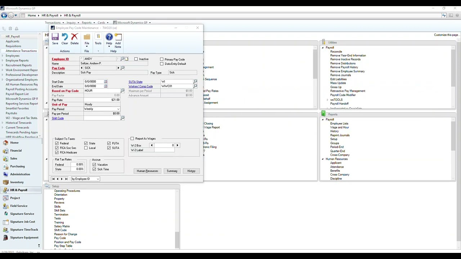This screenshot has width=461, height=259.
Task: Open the Employee ID lookup magnifier
Action: pos(122,59)
